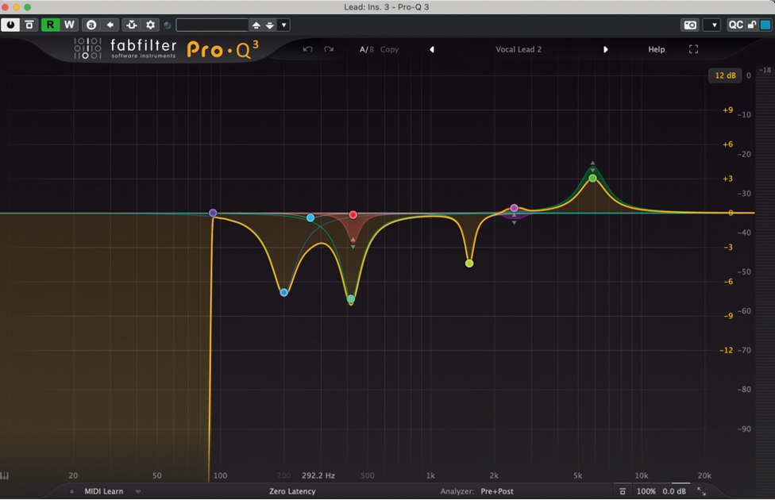Click the blue color square in top corner
The height and width of the screenshot is (500, 775).
click(765, 25)
